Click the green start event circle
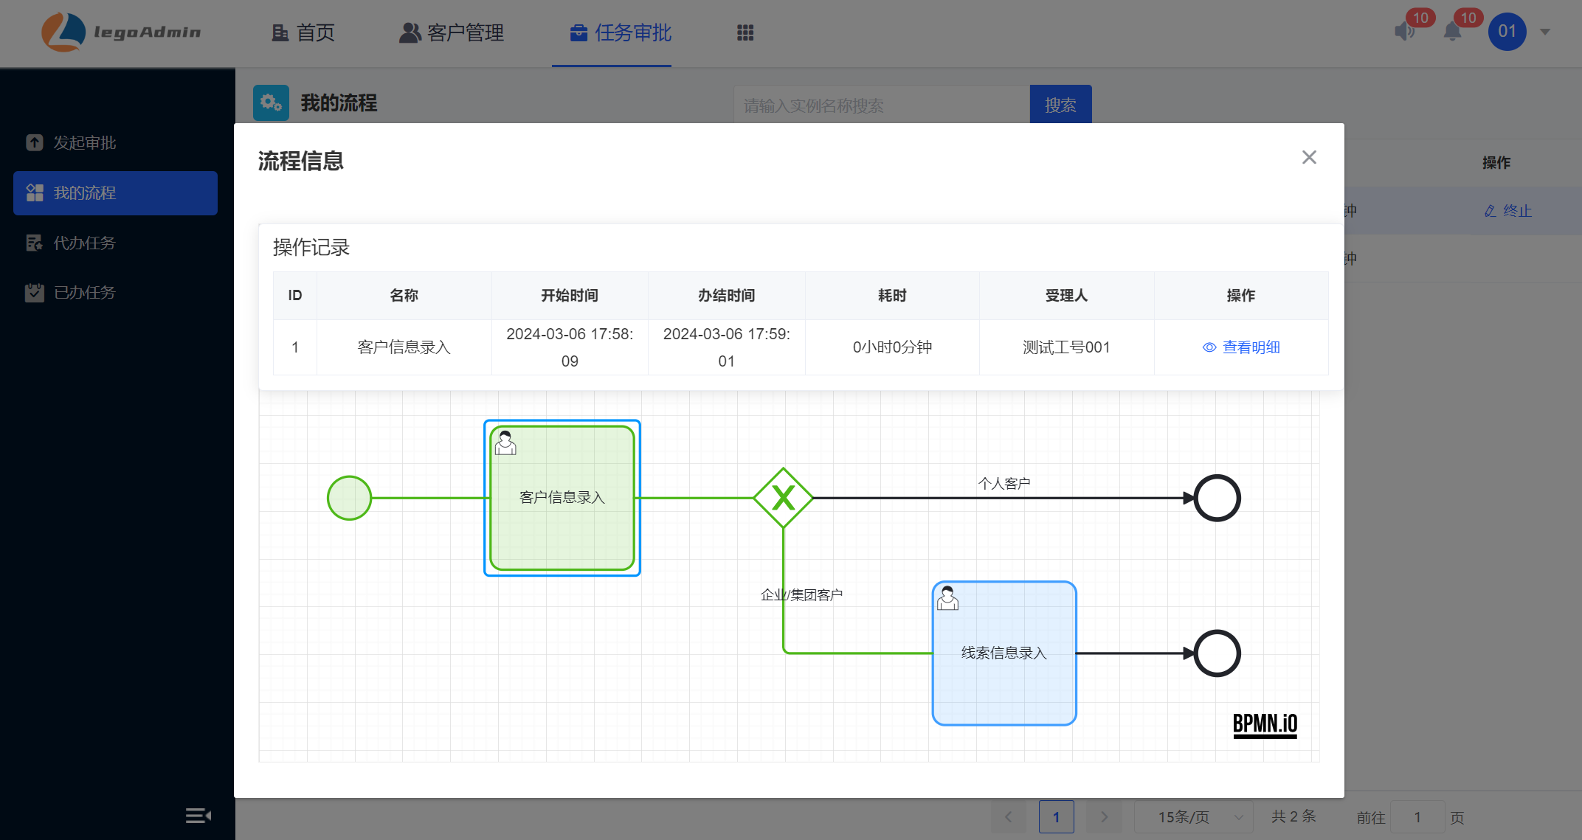The image size is (1582, 840). pos(349,498)
